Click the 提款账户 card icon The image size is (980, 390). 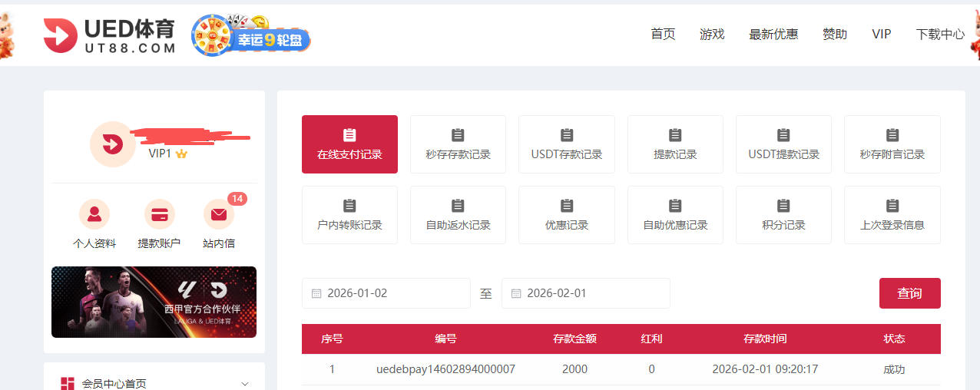(159, 214)
